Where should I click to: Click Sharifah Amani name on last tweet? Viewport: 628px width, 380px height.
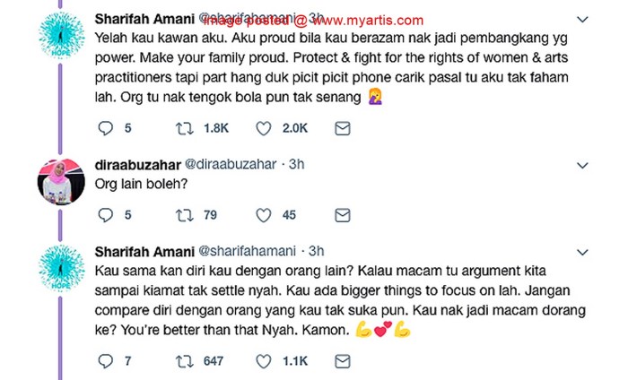point(142,250)
